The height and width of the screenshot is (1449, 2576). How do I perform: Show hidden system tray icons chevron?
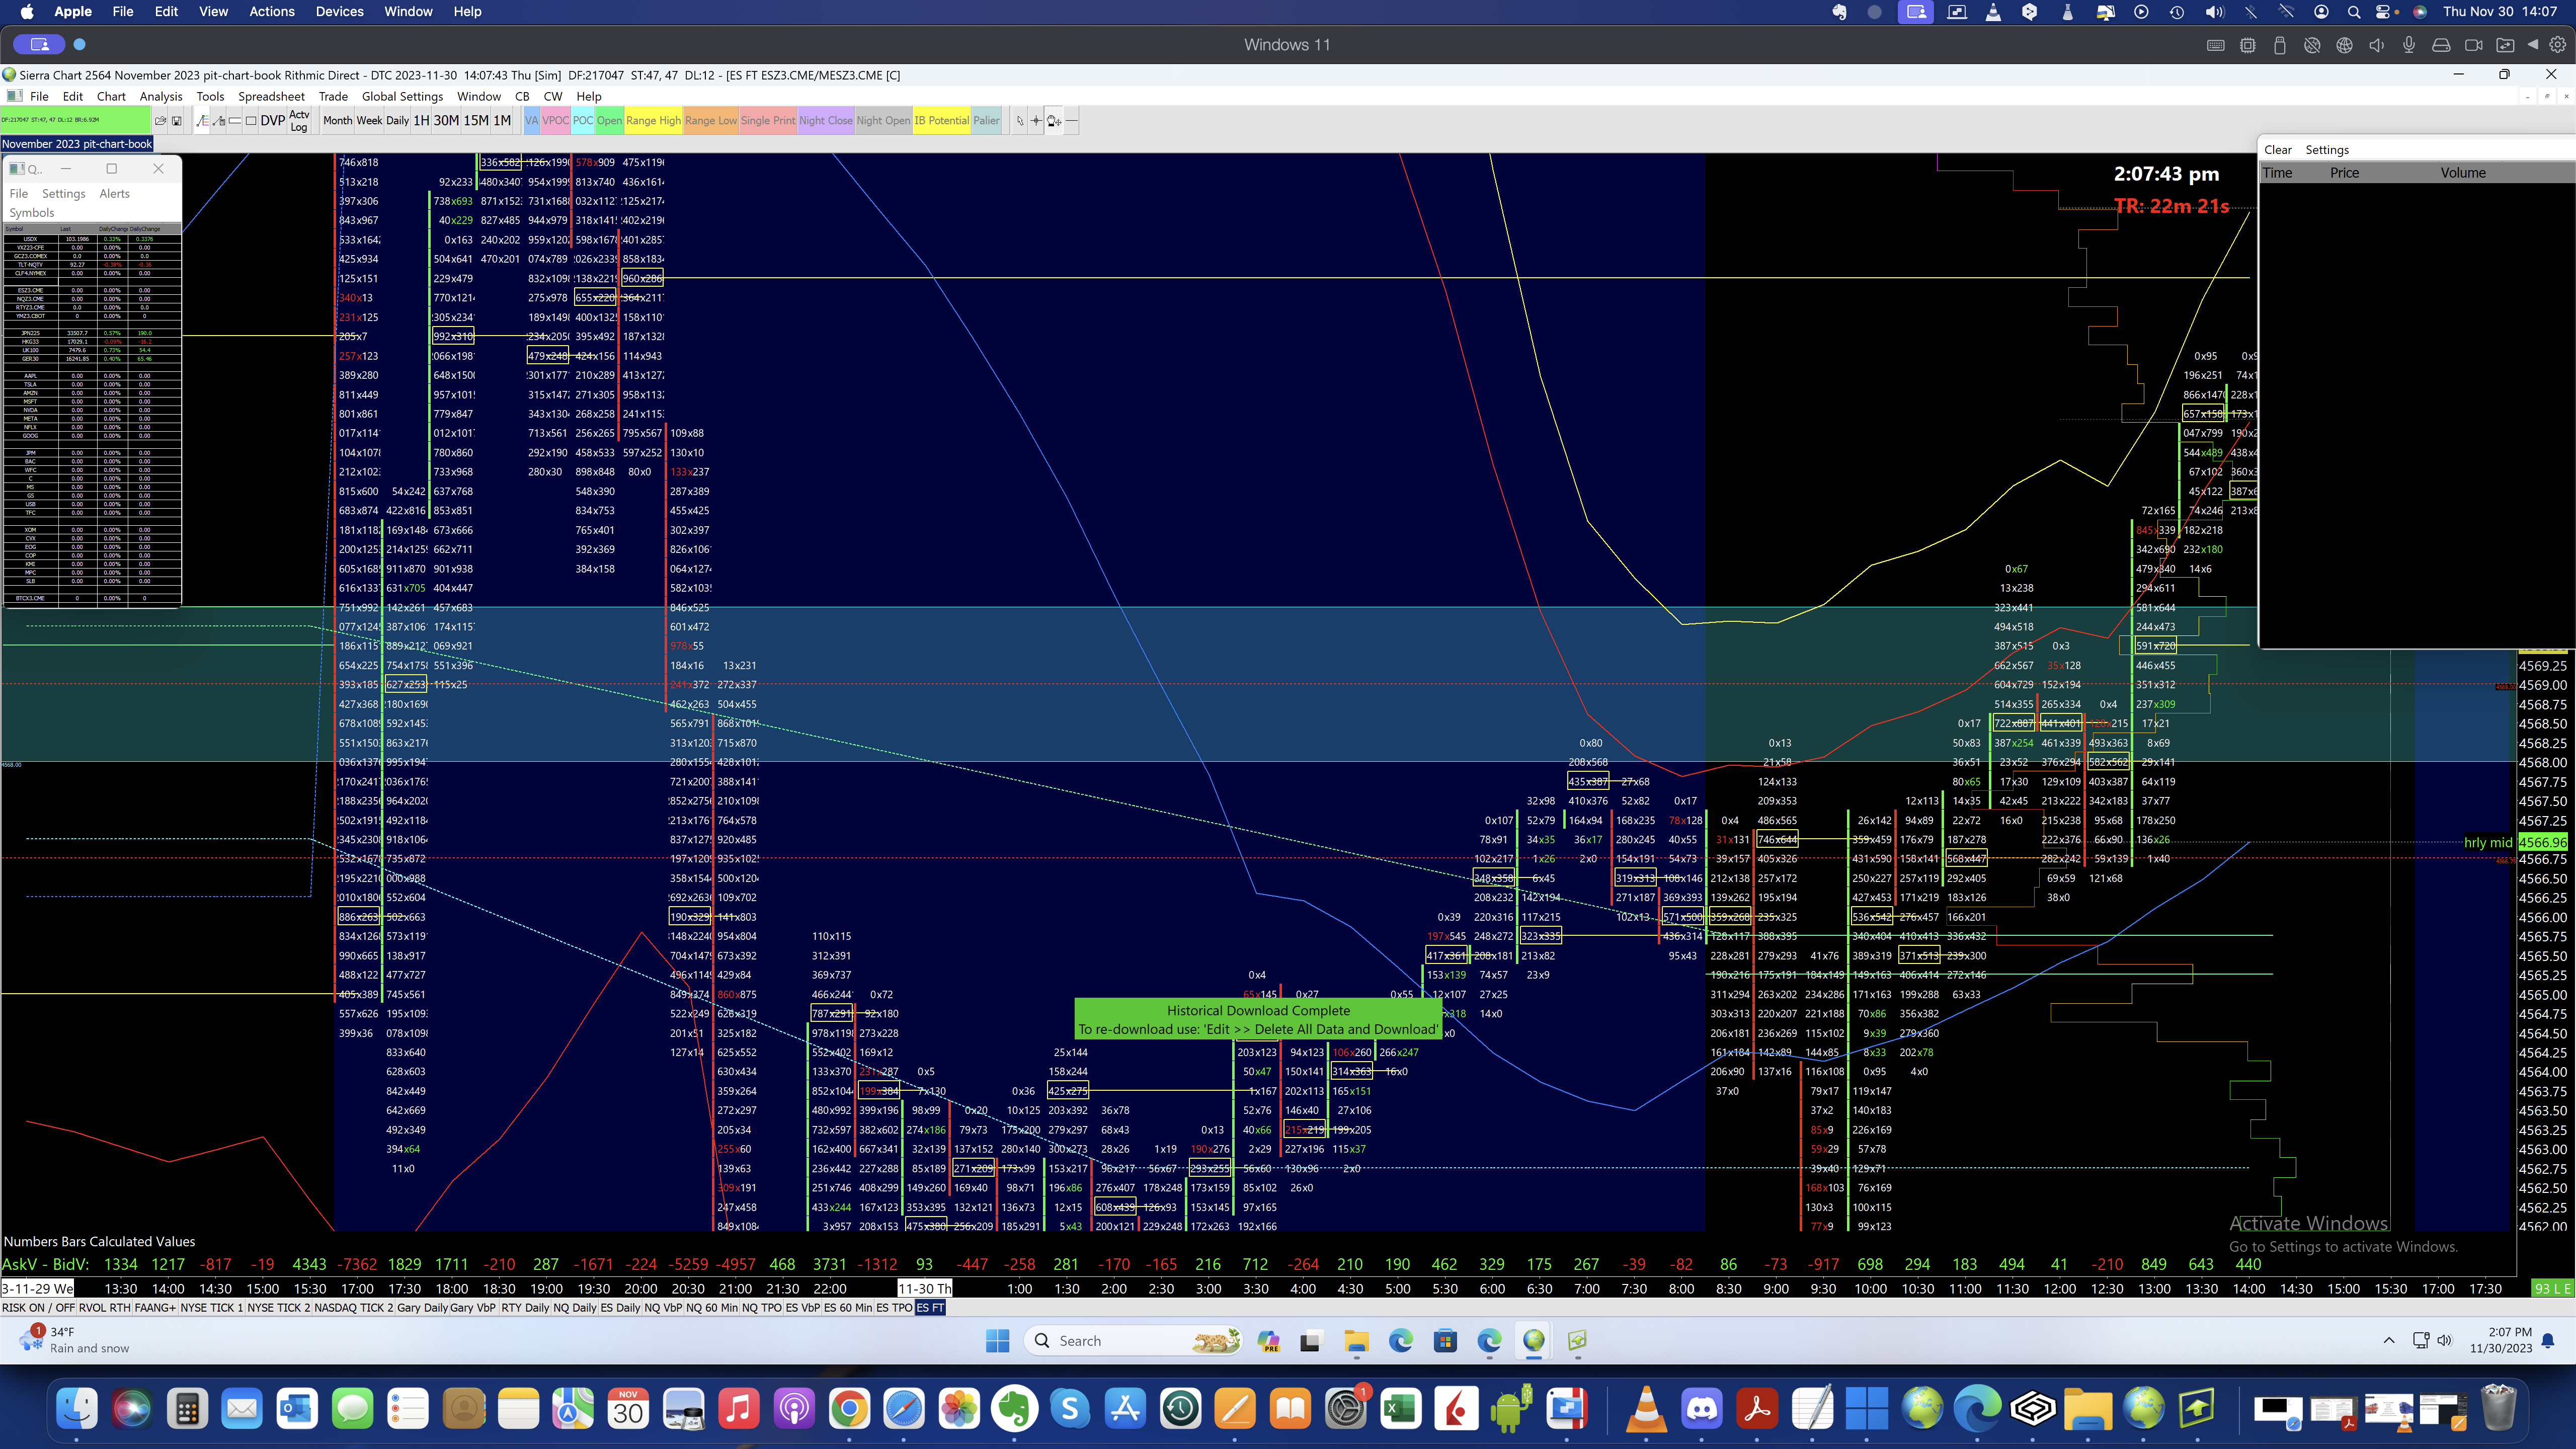tap(2389, 1340)
